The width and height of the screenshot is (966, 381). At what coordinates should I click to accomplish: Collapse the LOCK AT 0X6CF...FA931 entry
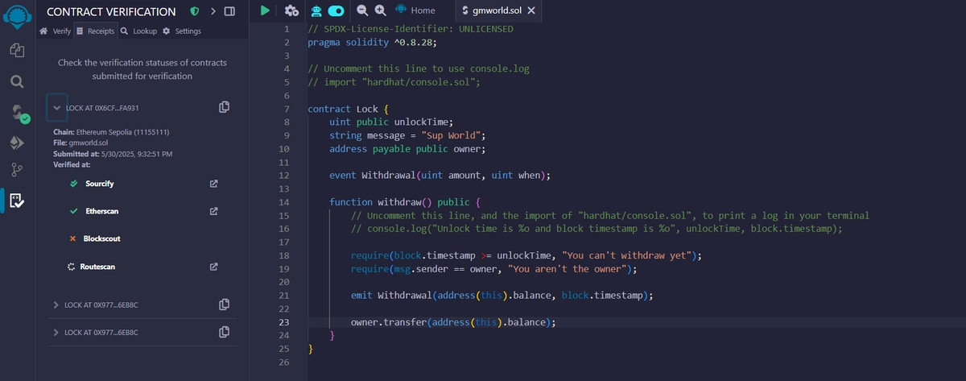pyautogui.click(x=56, y=107)
